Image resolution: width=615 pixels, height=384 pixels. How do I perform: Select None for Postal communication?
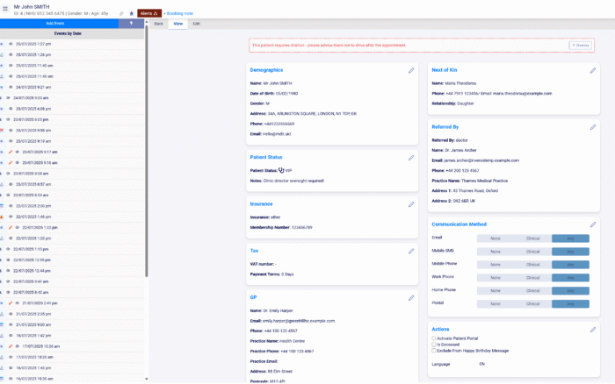pos(496,304)
